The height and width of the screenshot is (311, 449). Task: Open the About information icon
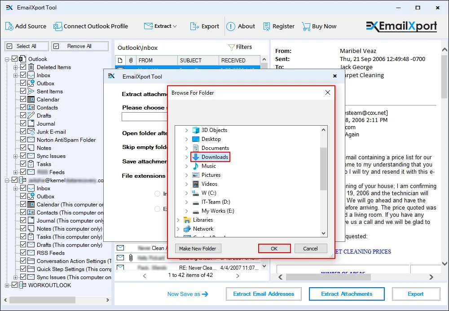point(231,26)
